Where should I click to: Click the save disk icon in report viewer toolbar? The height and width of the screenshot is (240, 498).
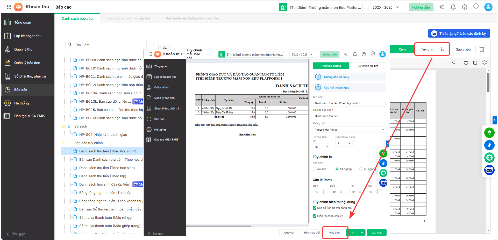tap(475, 63)
